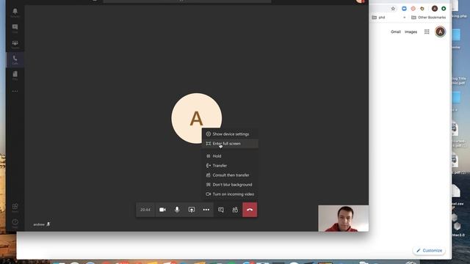Show the conversation chat panel
Image resolution: width=470 pixels, height=264 pixels.
click(221, 210)
